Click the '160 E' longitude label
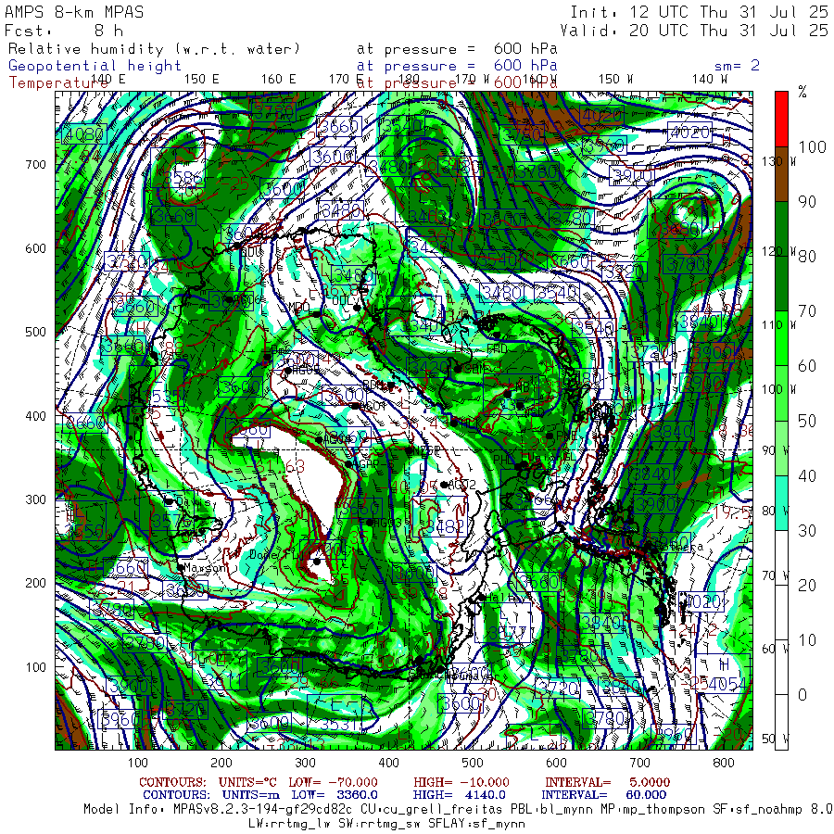The image size is (834, 834). tap(278, 79)
